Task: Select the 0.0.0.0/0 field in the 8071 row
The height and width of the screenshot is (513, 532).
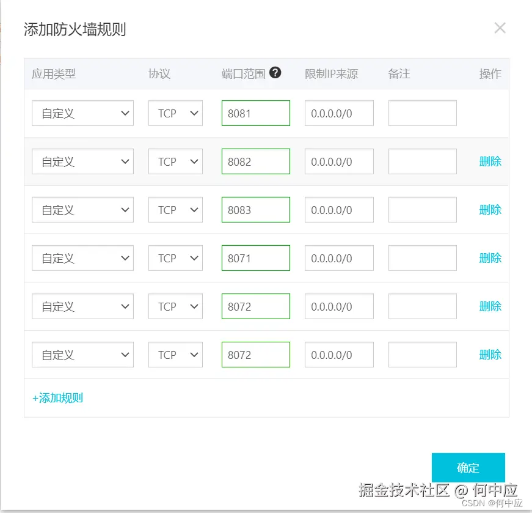Action: point(339,257)
